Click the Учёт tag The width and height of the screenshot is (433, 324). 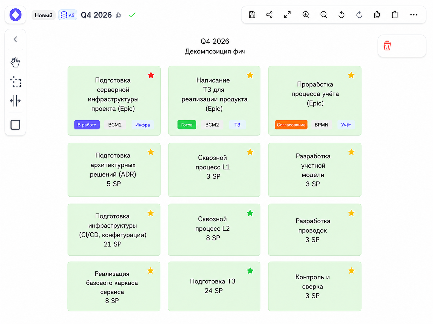346,125
